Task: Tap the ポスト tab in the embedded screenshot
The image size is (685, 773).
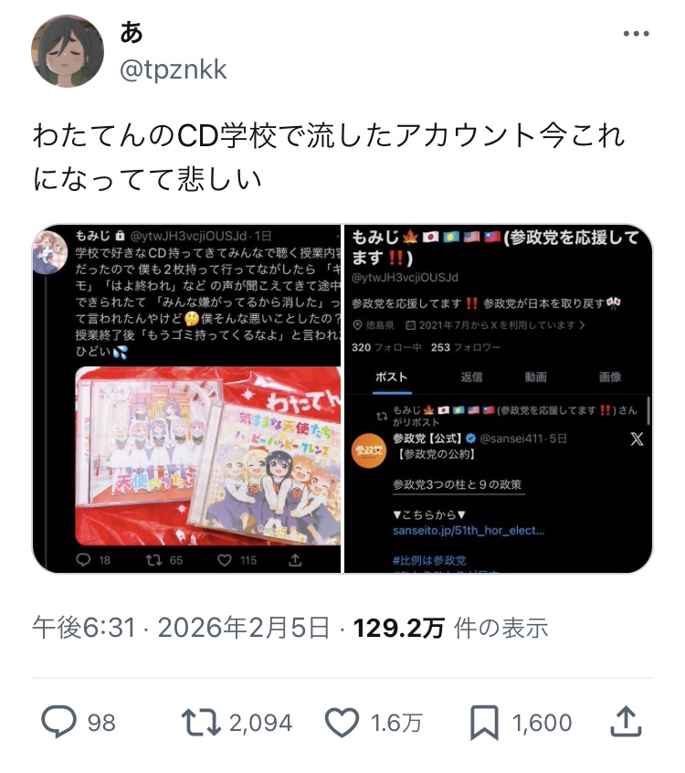Action: click(392, 377)
